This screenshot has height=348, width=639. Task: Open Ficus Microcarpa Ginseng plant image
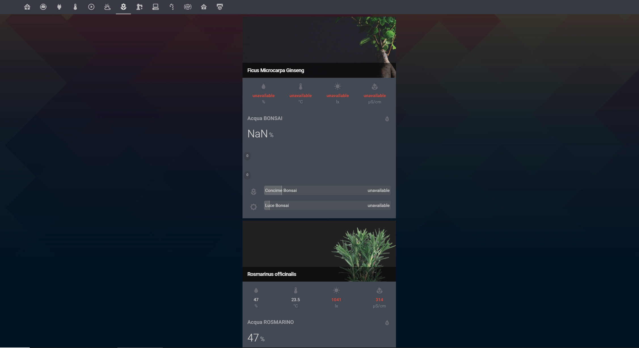pos(319,47)
